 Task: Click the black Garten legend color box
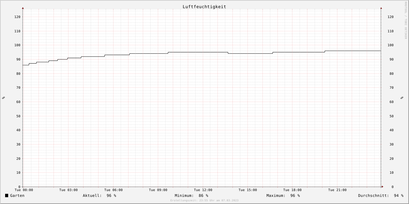pyautogui.click(x=6, y=195)
